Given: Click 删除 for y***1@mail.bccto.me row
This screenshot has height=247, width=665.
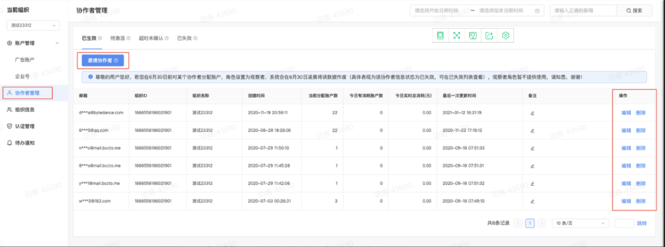Looking at the screenshot, I should 641,184.
